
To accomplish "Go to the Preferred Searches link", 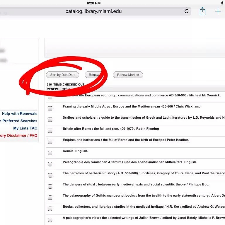I will pyautogui.click(x=19, y=121).
